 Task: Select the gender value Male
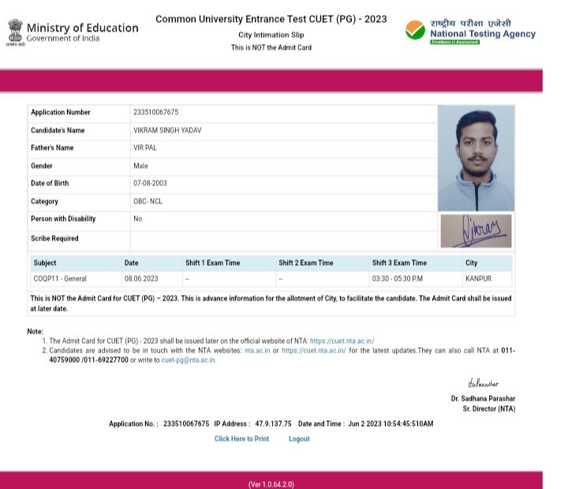(140, 166)
